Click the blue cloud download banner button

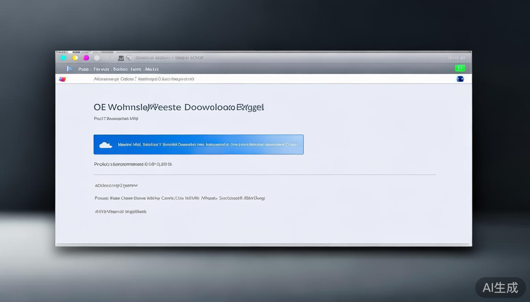click(x=198, y=145)
